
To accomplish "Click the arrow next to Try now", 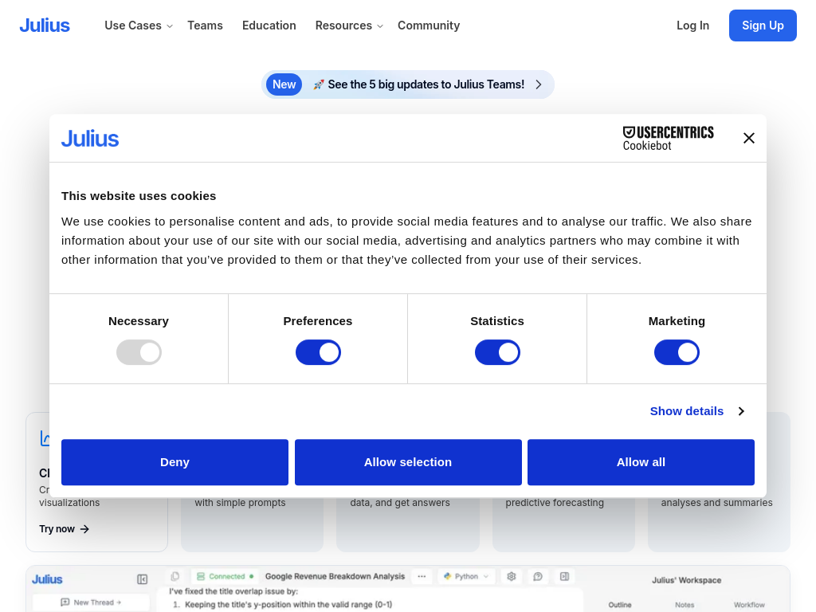I will (84, 529).
